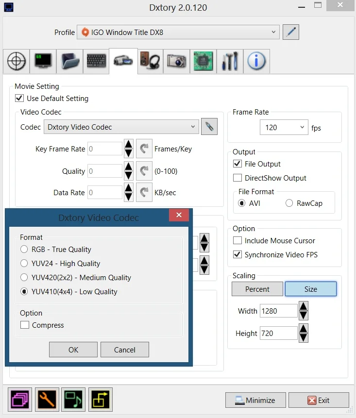Open the Hotkey keyboard tab

[96, 61]
